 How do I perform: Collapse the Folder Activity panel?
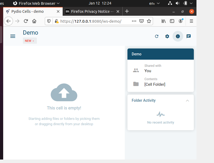(x=187, y=101)
